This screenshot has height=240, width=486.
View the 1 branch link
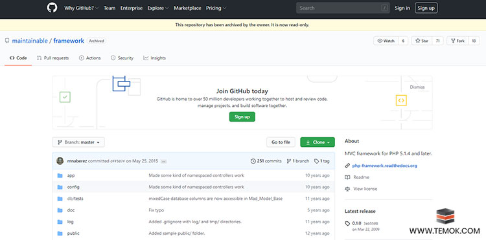coord(298,161)
